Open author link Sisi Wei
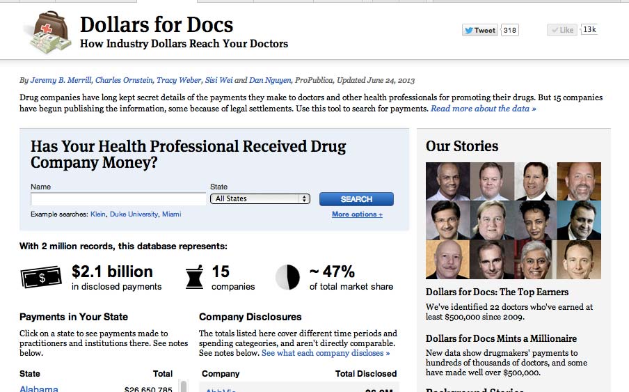The image size is (629, 392). coord(218,80)
